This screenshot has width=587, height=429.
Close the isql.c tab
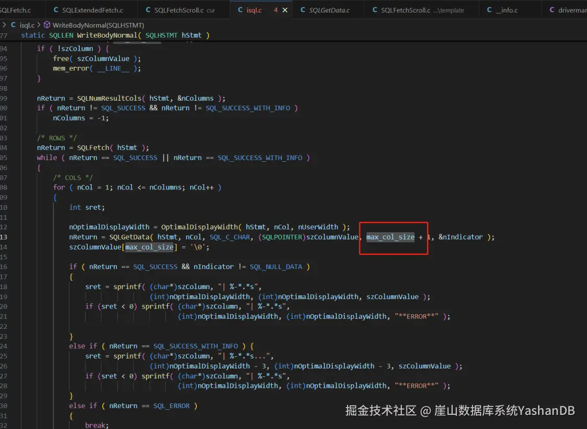pos(285,10)
